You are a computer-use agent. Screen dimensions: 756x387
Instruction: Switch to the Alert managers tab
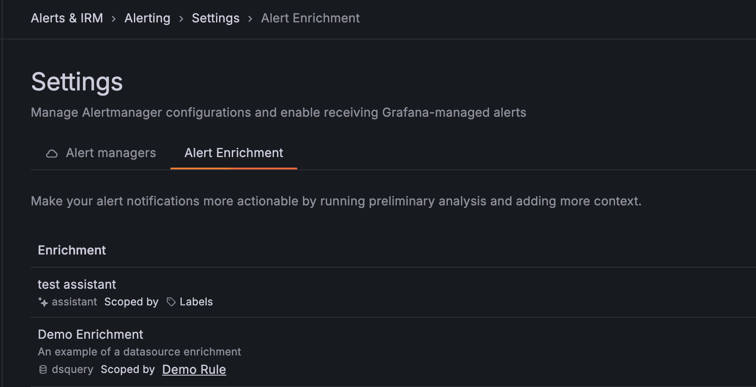[x=111, y=153]
